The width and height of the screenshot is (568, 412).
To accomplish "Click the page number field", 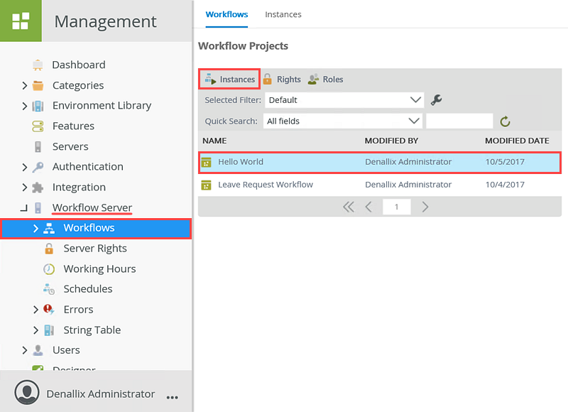I will [396, 207].
